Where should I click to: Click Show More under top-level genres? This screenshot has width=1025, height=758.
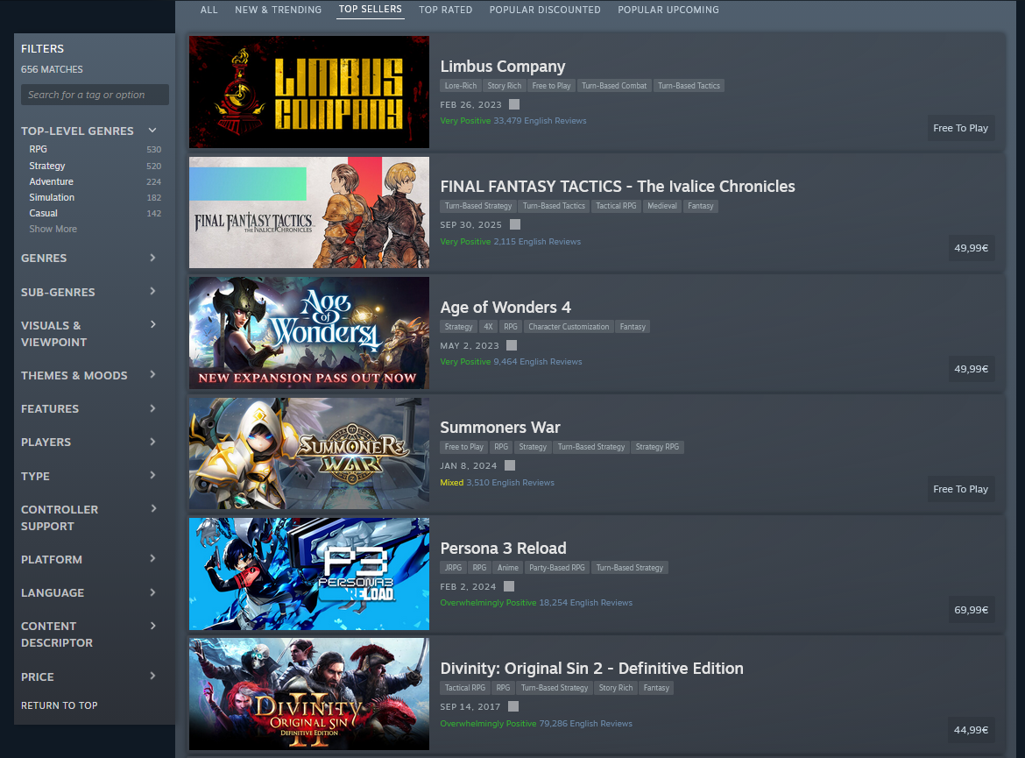click(x=53, y=229)
